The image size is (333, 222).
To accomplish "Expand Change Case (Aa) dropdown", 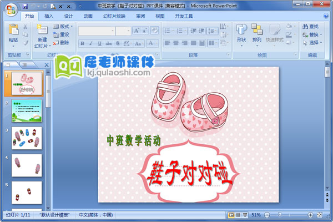I will 139,43.
